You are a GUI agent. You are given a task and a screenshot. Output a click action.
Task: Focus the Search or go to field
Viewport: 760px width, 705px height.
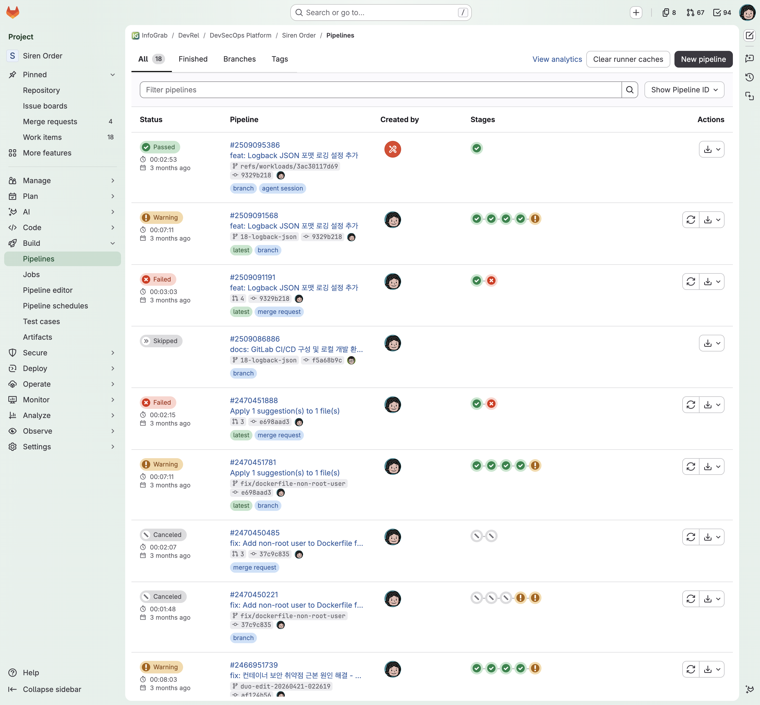pyautogui.click(x=381, y=13)
